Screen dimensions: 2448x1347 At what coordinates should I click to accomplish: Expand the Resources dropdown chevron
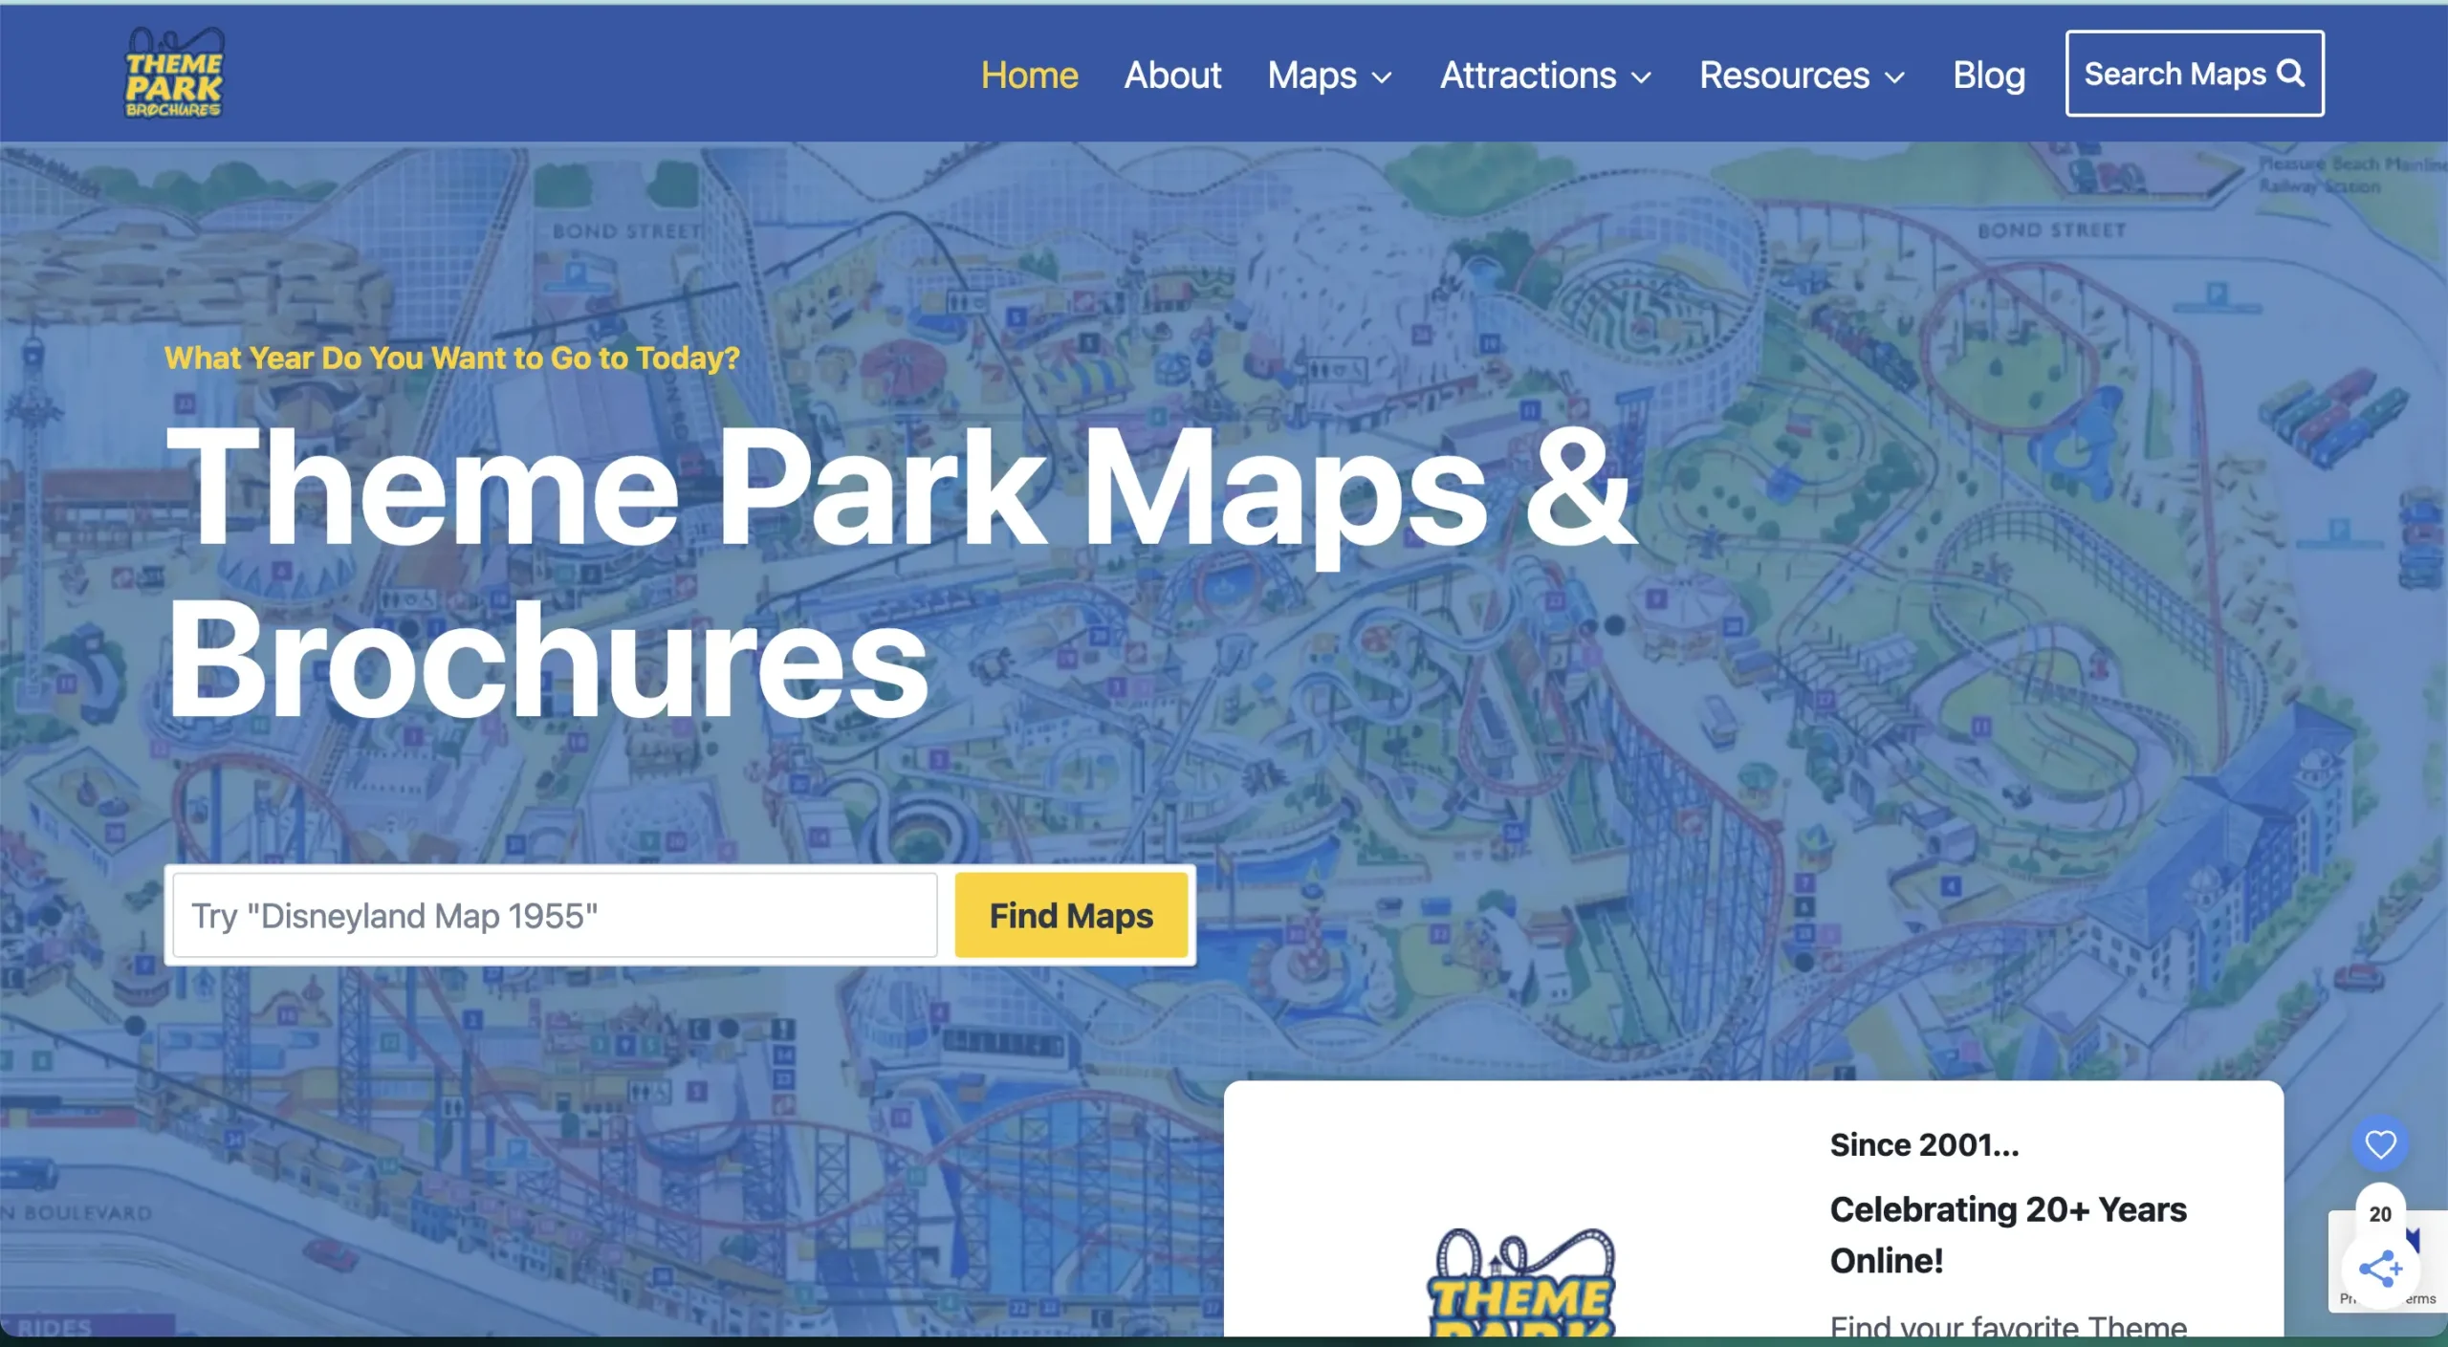(1894, 77)
